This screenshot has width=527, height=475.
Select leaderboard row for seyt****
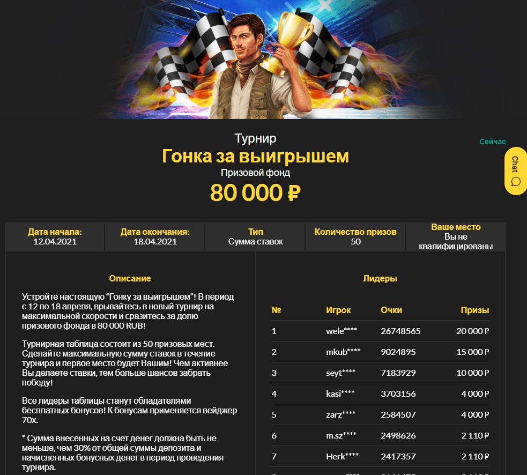pyautogui.click(x=380, y=373)
